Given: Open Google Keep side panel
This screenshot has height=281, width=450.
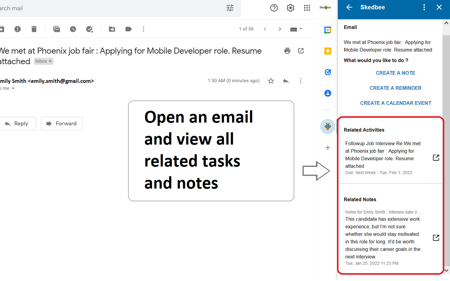Looking at the screenshot, I should tap(328, 51).
